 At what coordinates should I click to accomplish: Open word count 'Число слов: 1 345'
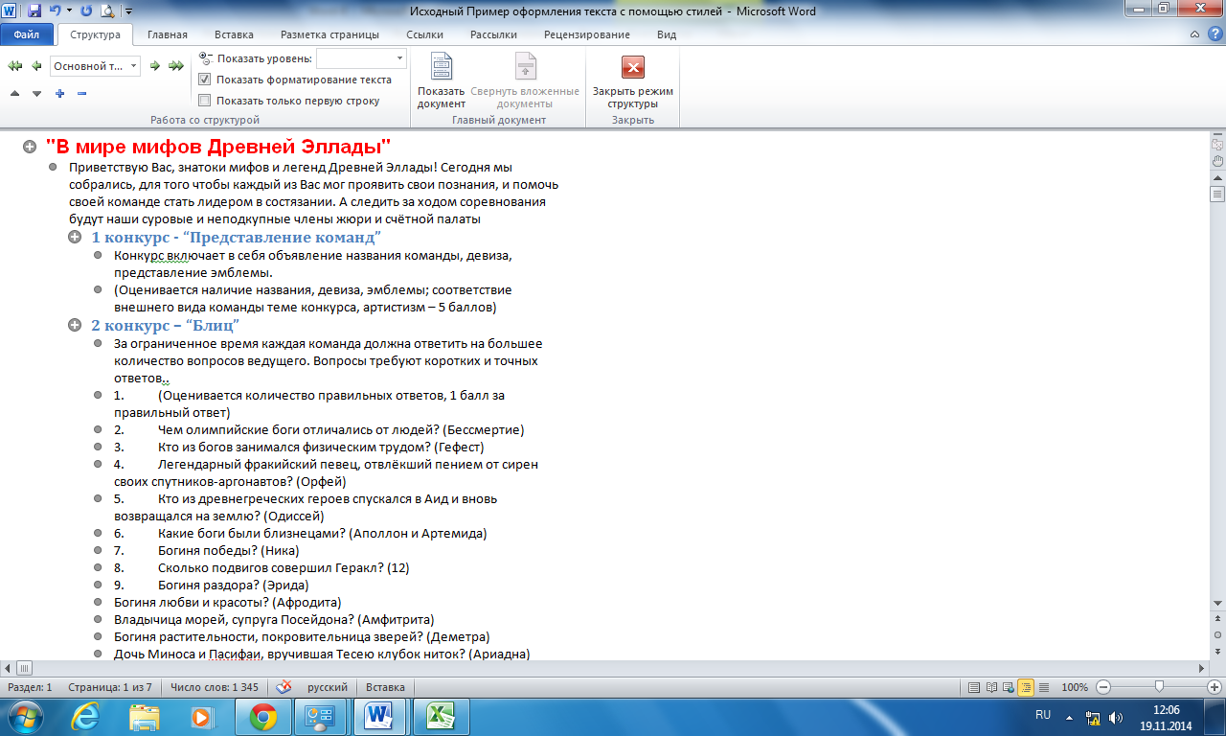[215, 687]
